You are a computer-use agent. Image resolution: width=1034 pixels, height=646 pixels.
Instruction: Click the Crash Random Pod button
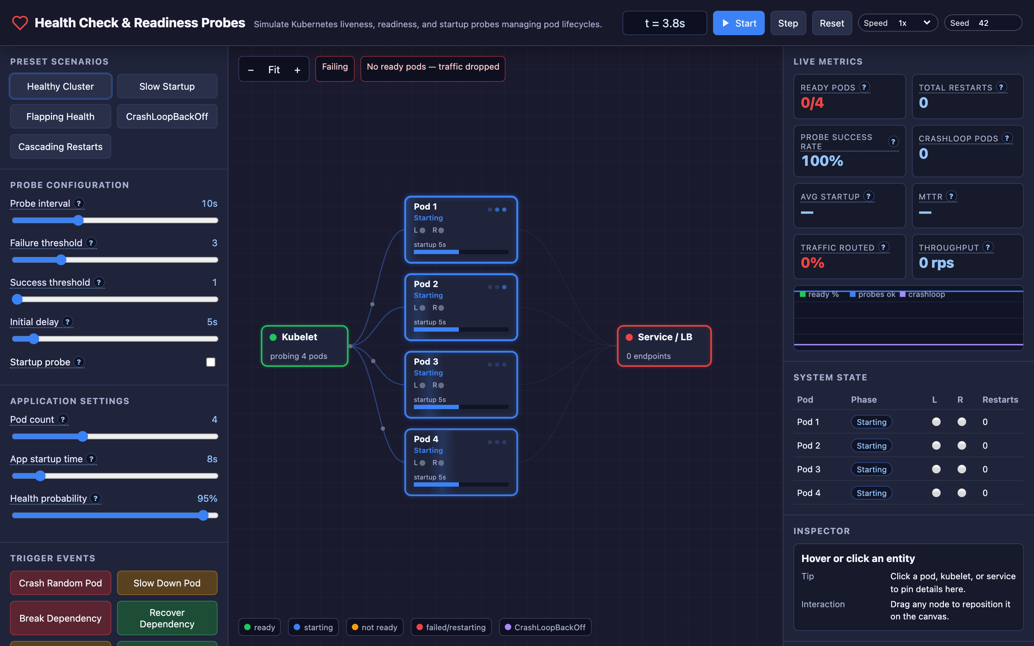click(60, 583)
